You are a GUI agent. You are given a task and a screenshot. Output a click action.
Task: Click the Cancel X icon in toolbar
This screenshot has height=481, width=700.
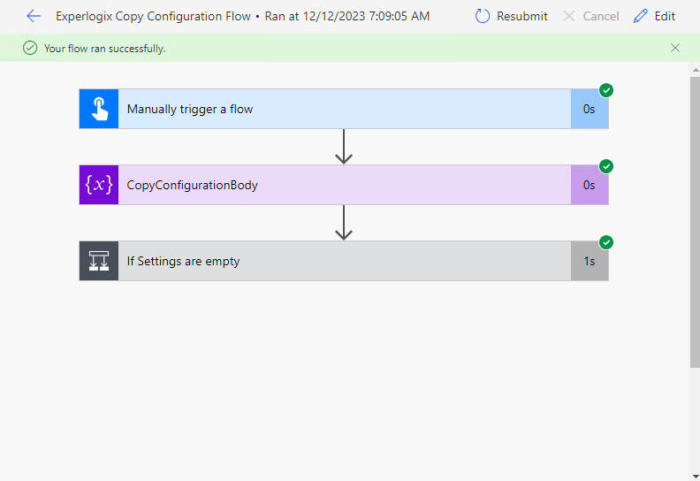[569, 17]
